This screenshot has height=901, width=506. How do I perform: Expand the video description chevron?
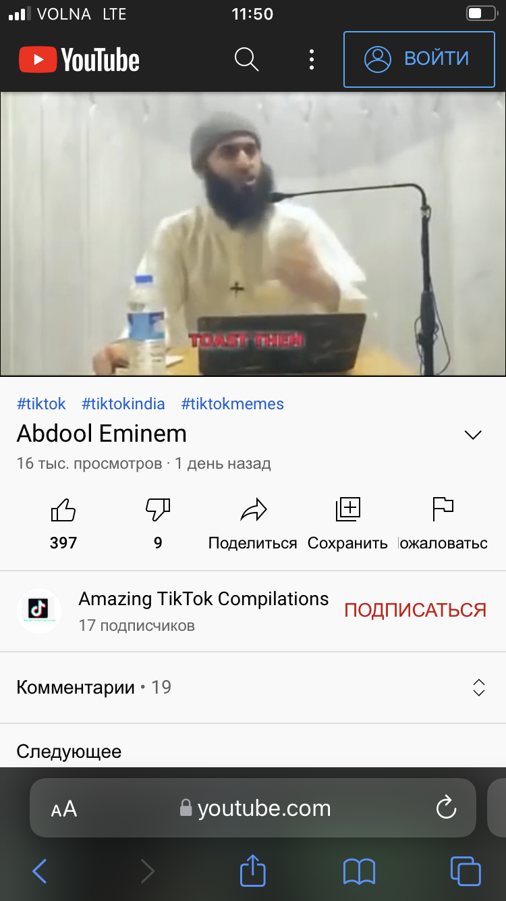click(x=474, y=434)
